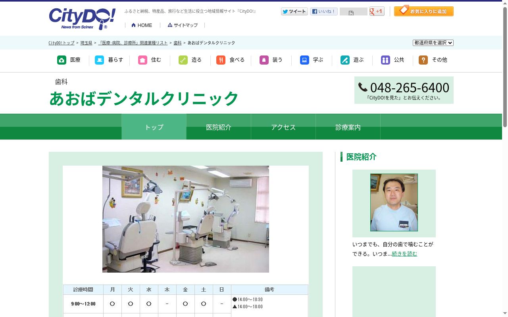Click the Facebook いいね！ button
This screenshot has width=508, height=317.
click(324, 11)
